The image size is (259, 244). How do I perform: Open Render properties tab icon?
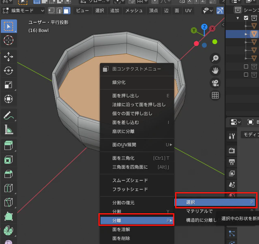coord(232,150)
